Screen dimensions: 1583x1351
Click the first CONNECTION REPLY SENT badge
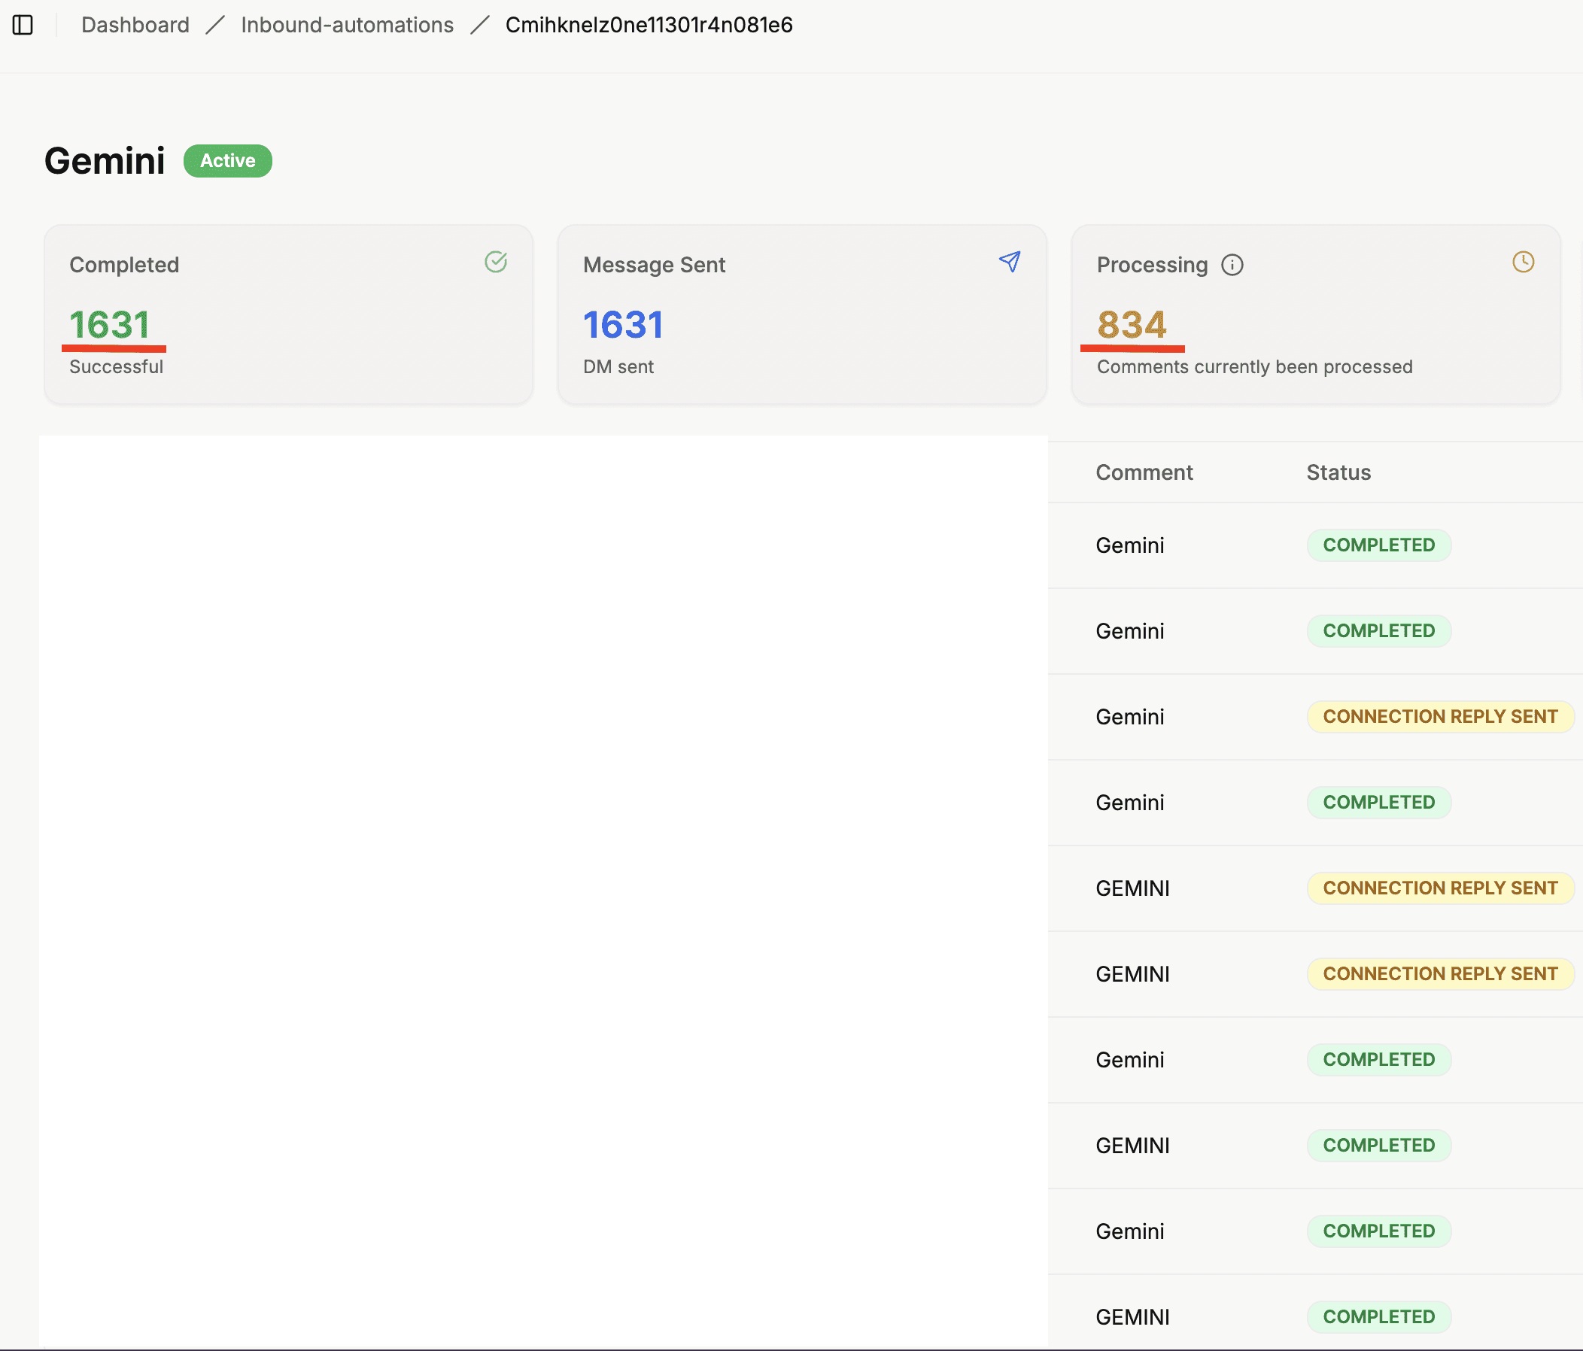tap(1439, 717)
